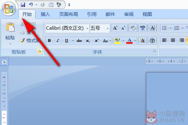Customize the Quick Access Toolbar dropdown
The width and height of the screenshot is (188, 125).
[69, 5]
